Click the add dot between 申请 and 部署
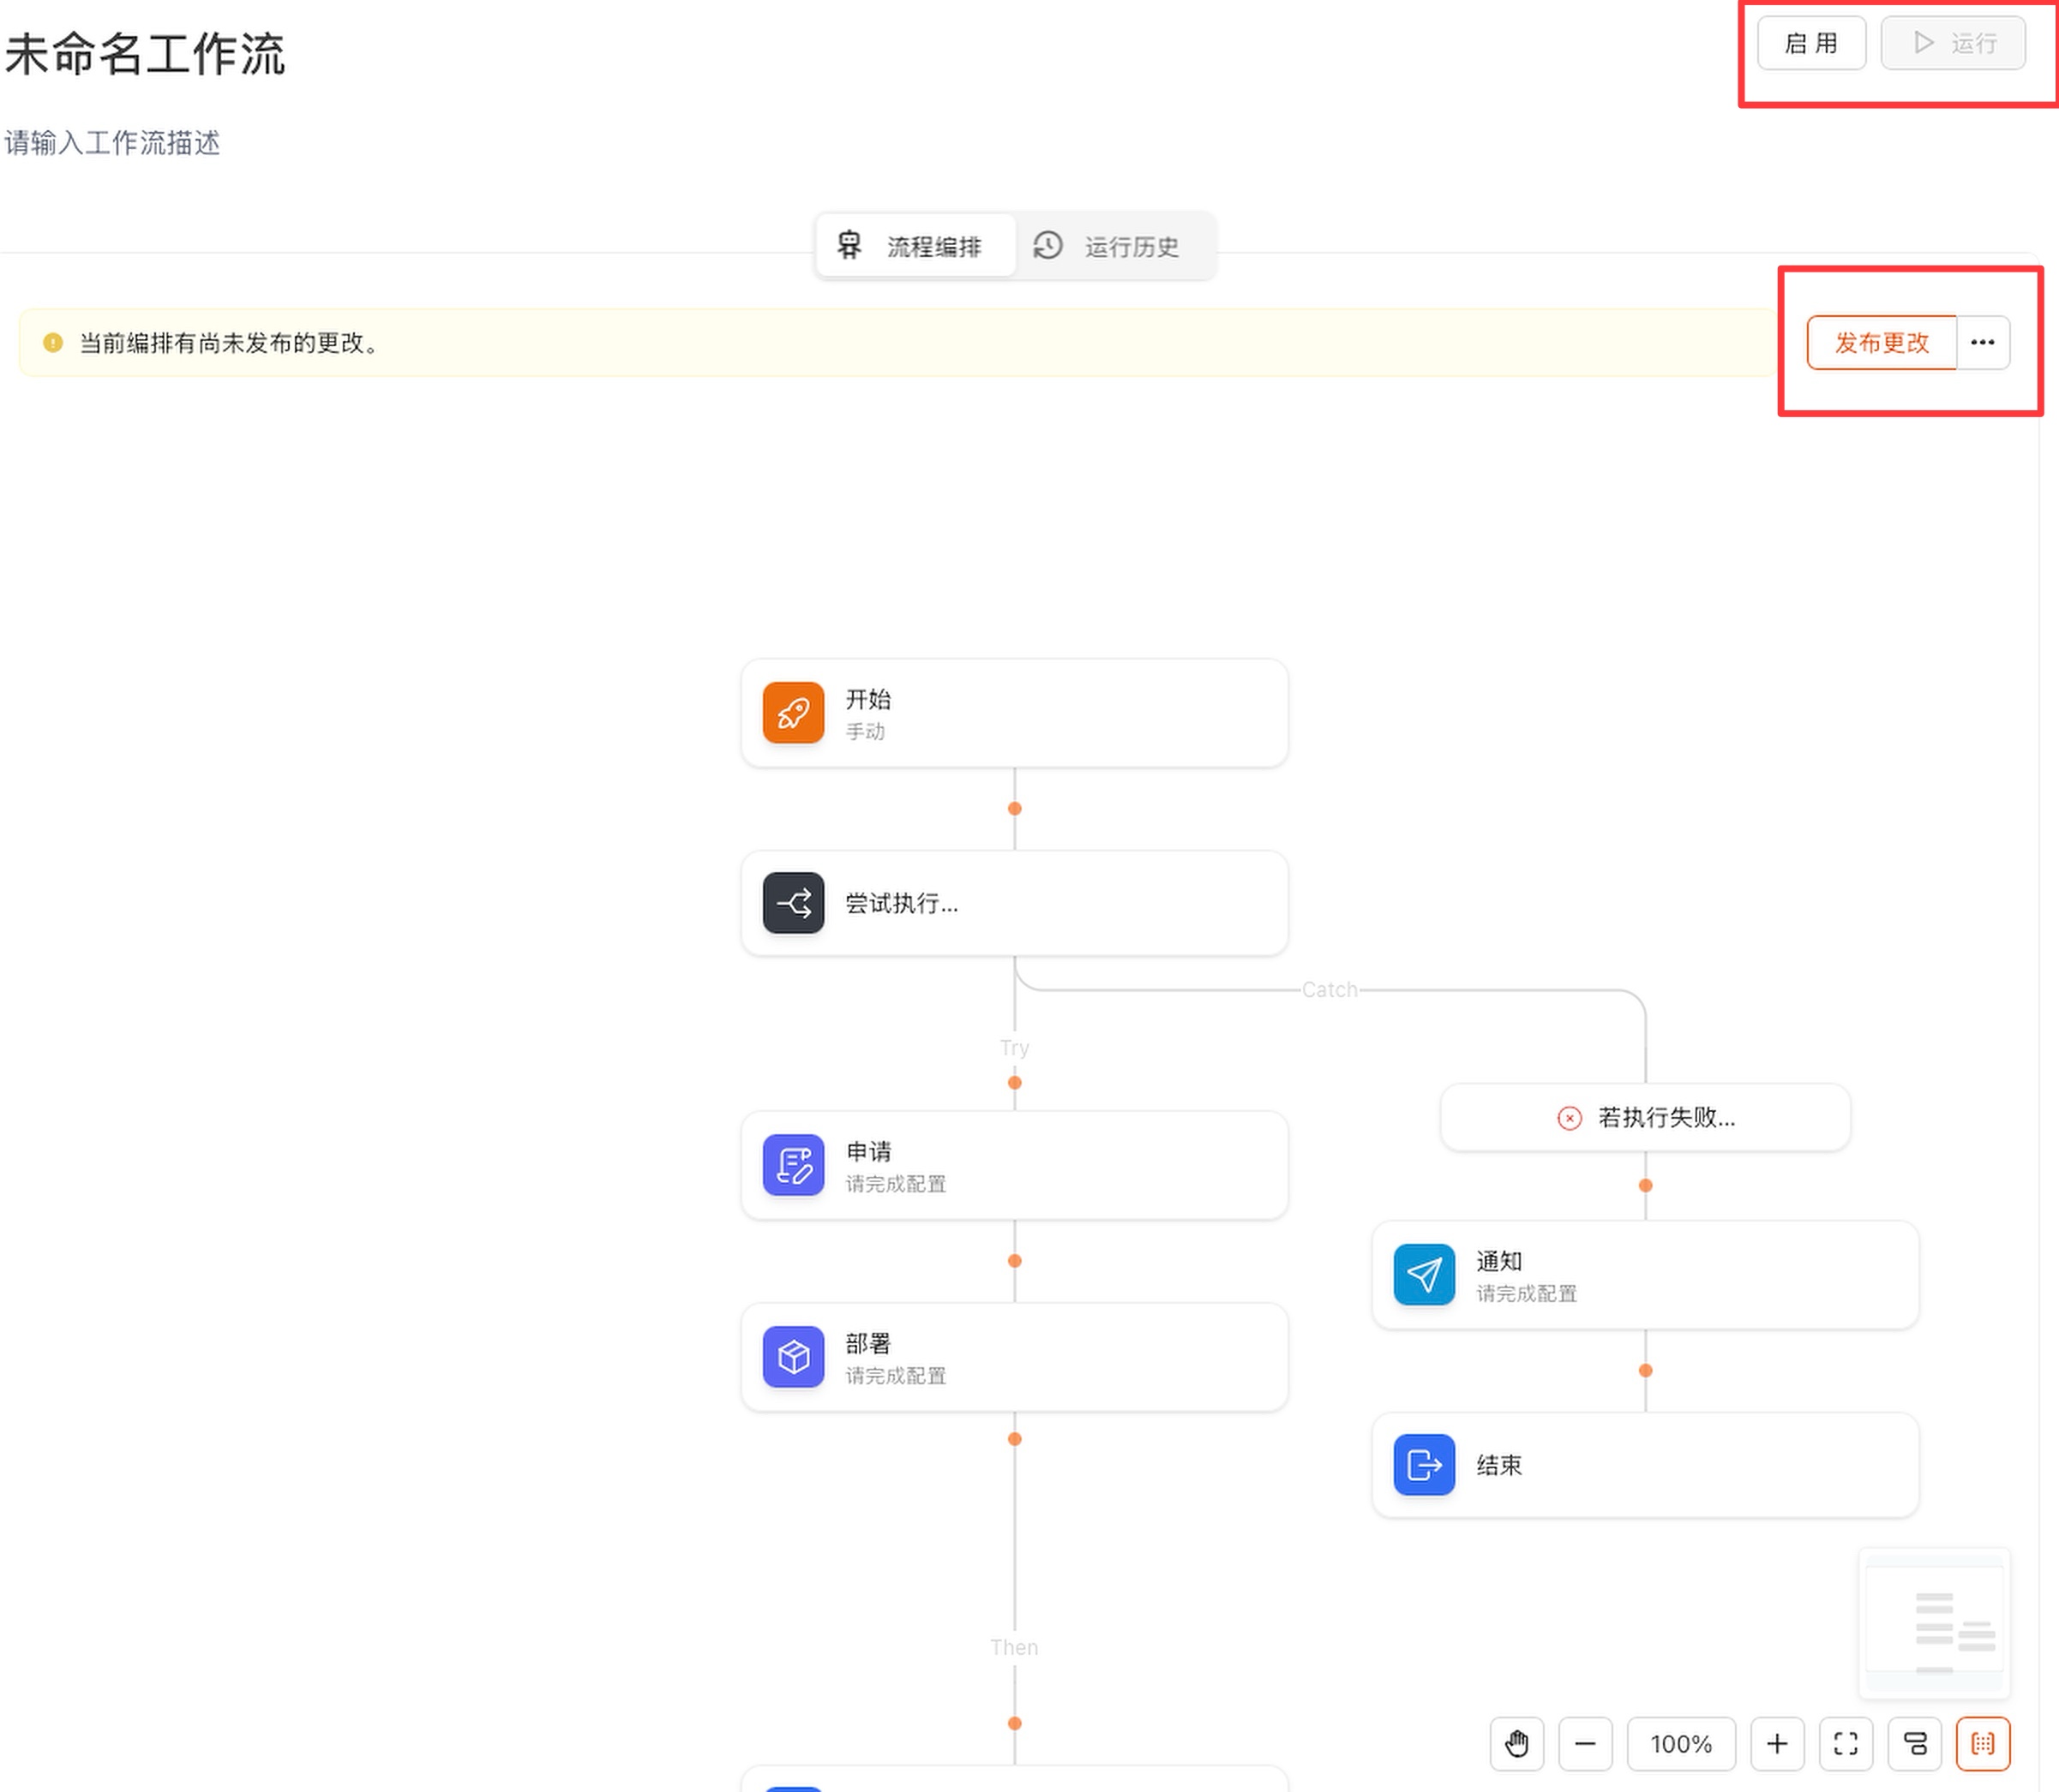Screen dimensions: 2059x1792 (1014, 1260)
